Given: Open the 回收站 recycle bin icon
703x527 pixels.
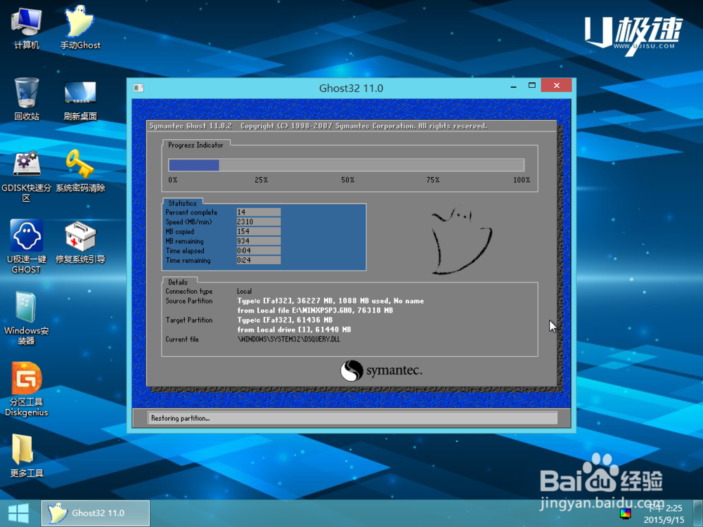Looking at the screenshot, I should coord(27,99).
